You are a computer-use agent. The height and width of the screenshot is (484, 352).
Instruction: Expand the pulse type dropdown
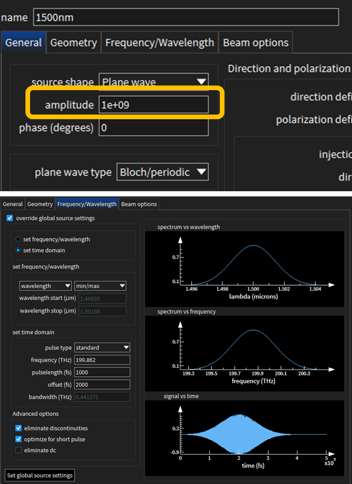pos(102,347)
